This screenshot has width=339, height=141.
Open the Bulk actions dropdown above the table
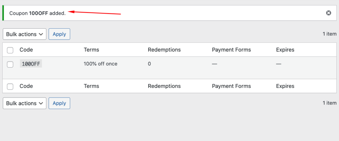tap(24, 34)
